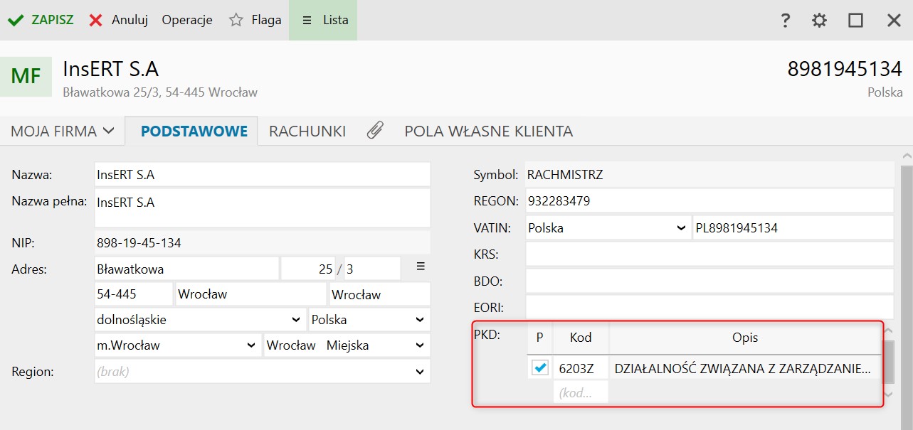Open the question mark help icon
The width and height of the screenshot is (913, 430).
(x=786, y=21)
